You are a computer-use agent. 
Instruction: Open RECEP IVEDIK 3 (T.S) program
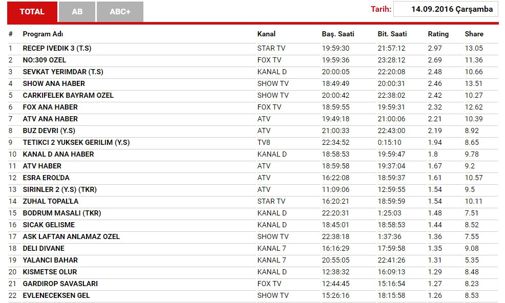click(57, 48)
